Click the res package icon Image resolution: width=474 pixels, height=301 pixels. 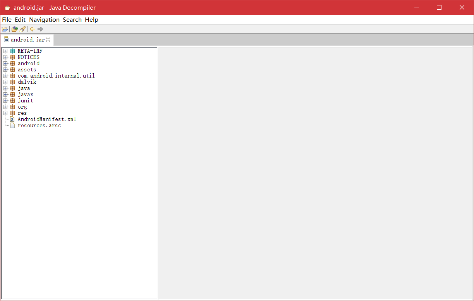(x=13, y=113)
